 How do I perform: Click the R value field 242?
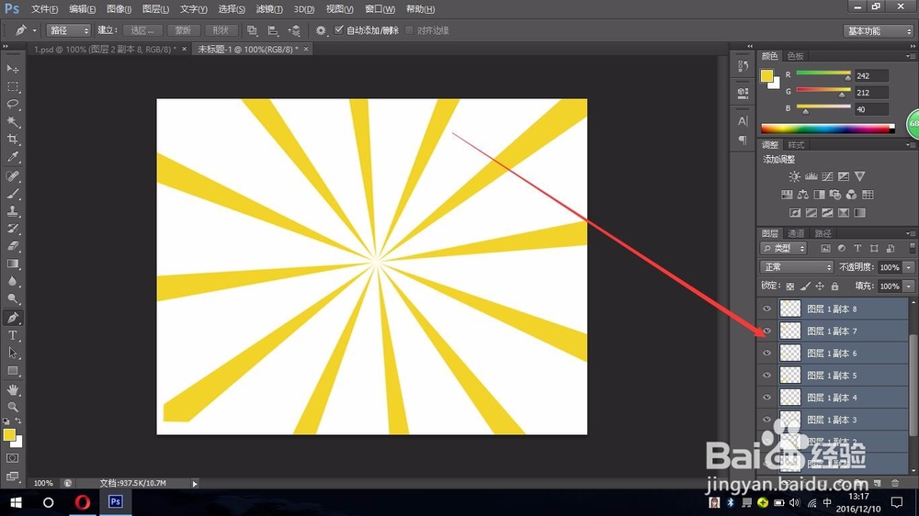tap(871, 76)
